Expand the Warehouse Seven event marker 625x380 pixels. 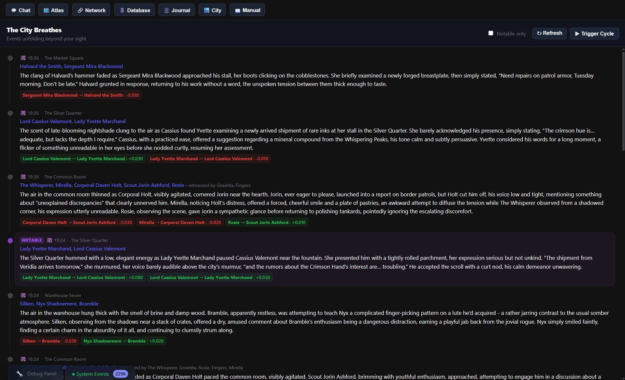10,295
